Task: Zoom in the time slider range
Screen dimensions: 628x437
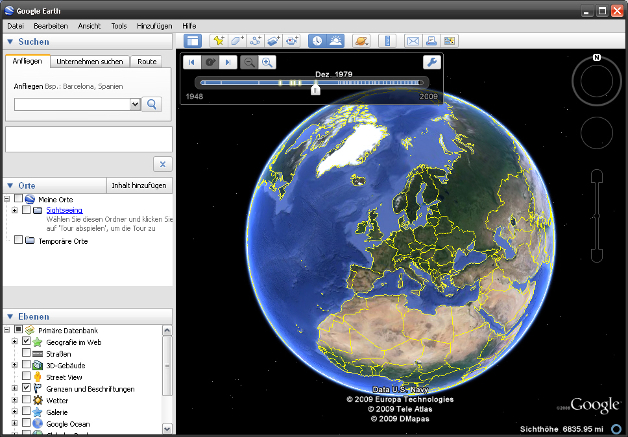Action: pos(267,62)
